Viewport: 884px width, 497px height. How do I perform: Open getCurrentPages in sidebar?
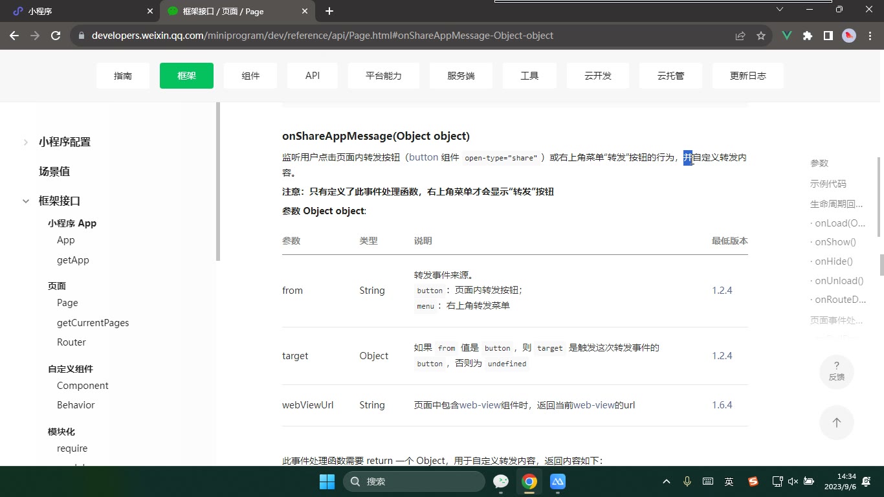click(93, 323)
